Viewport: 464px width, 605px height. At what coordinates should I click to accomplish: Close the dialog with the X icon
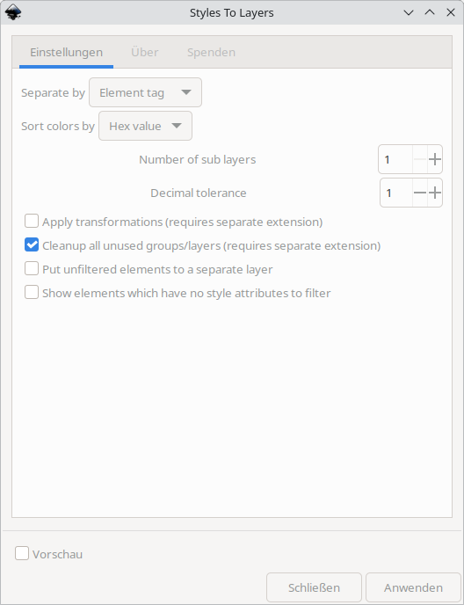[x=451, y=12]
